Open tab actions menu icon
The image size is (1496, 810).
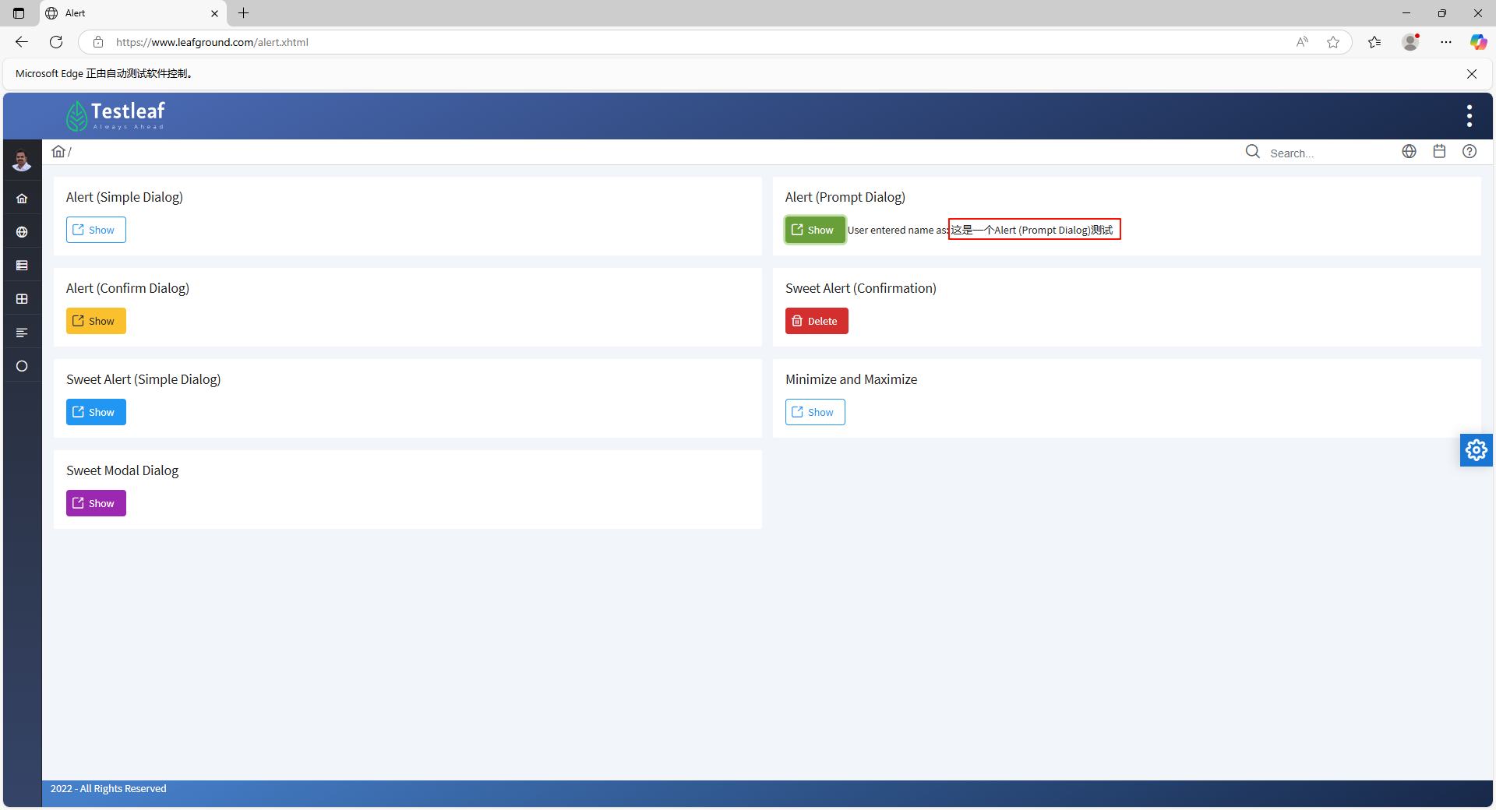coord(19,13)
